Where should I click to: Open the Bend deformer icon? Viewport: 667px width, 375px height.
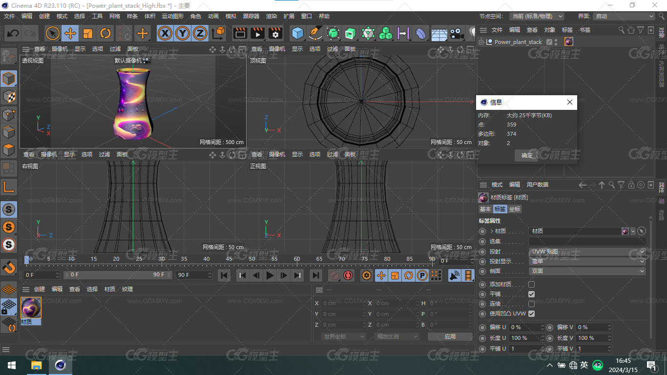coord(421,33)
